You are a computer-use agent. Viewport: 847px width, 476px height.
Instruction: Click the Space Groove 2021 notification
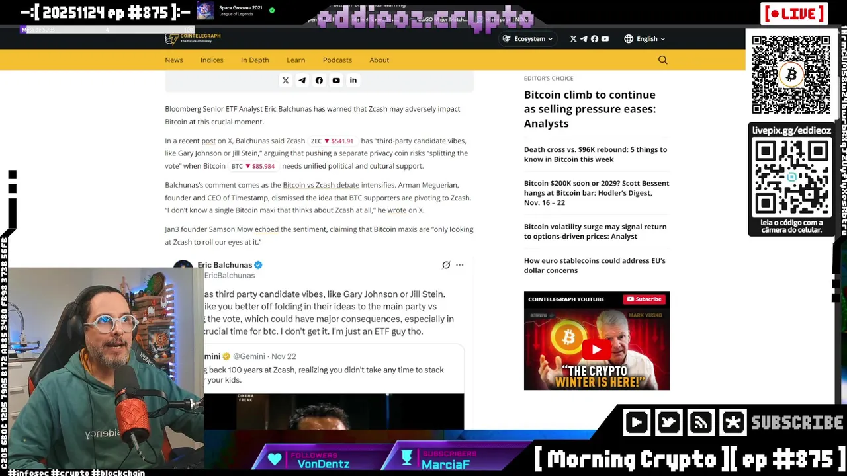[x=236, y=11]
